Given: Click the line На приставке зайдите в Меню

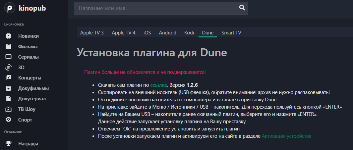Looking at the screenshot, I should pyautogui.click(x=220, y=107).
